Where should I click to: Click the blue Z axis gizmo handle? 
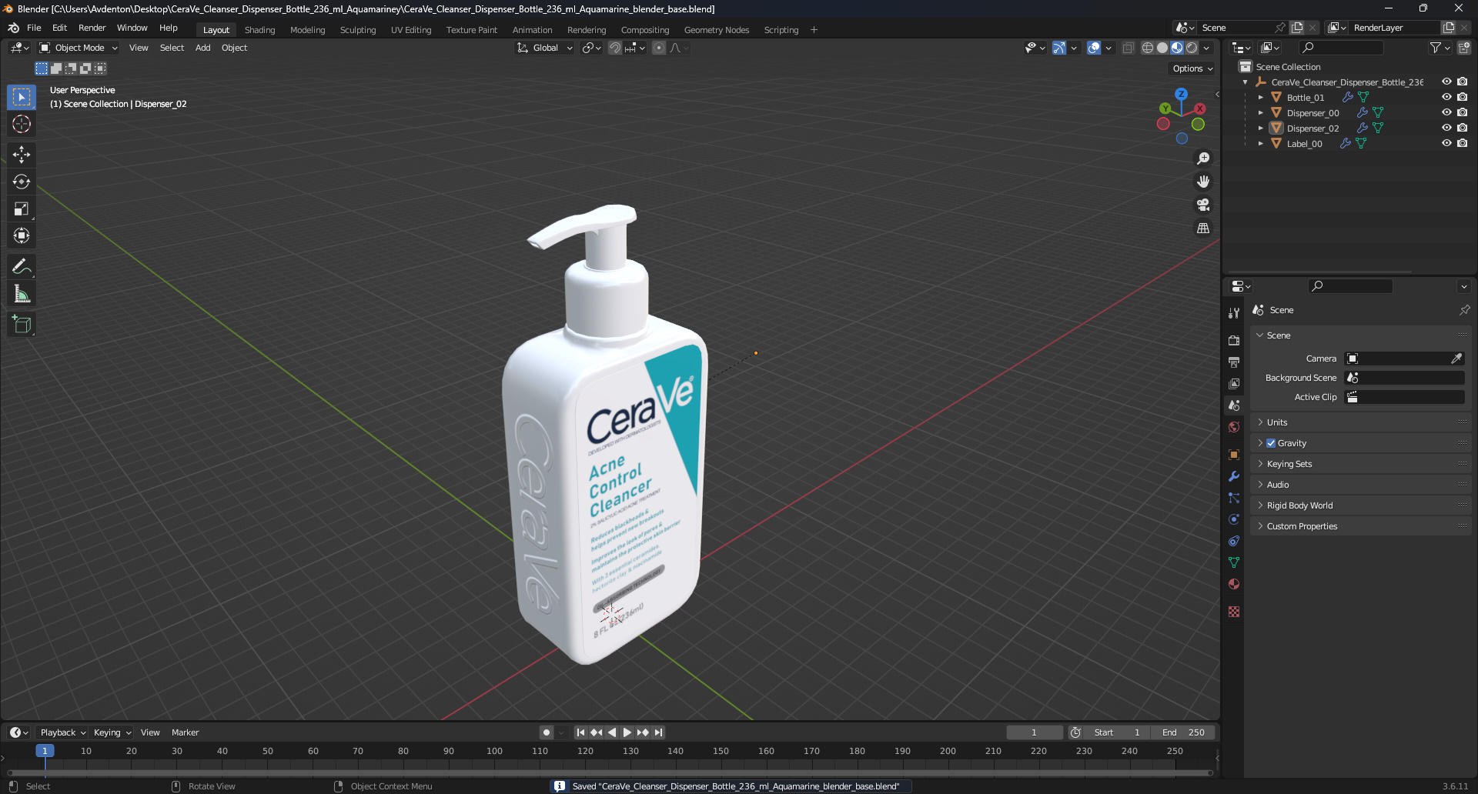1181,94
